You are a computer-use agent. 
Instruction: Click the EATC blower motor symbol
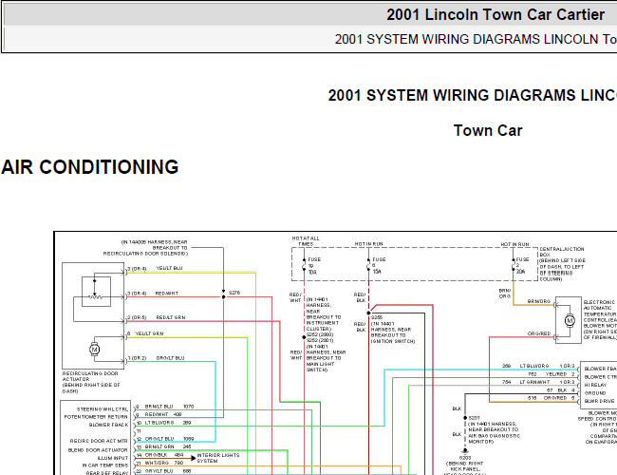(x=570, y=320)
